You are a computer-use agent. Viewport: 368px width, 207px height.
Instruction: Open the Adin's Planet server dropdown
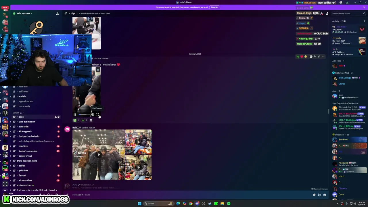pos(24,14)
